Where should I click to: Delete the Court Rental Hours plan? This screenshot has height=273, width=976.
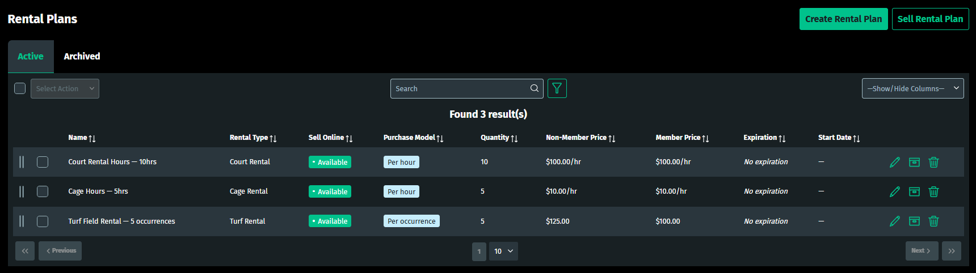point(933,163)
